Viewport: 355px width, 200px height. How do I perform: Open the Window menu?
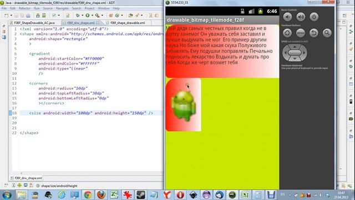click(104, 8)
